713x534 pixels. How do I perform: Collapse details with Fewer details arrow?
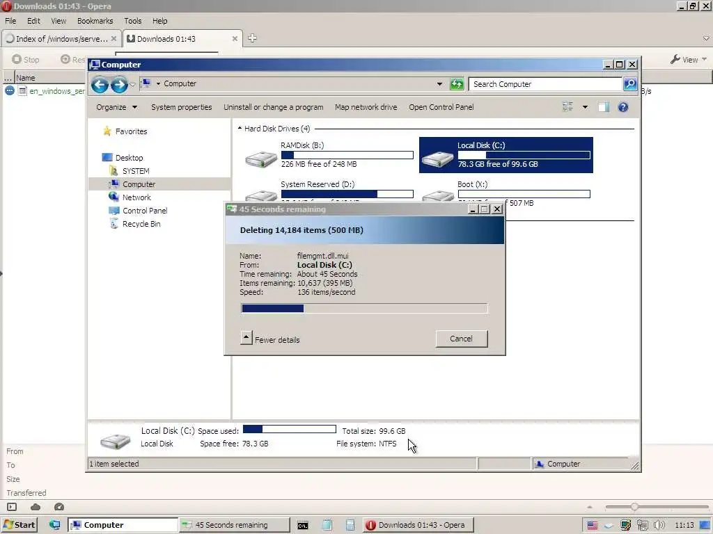pyautogui.click(x=246, y=338)
